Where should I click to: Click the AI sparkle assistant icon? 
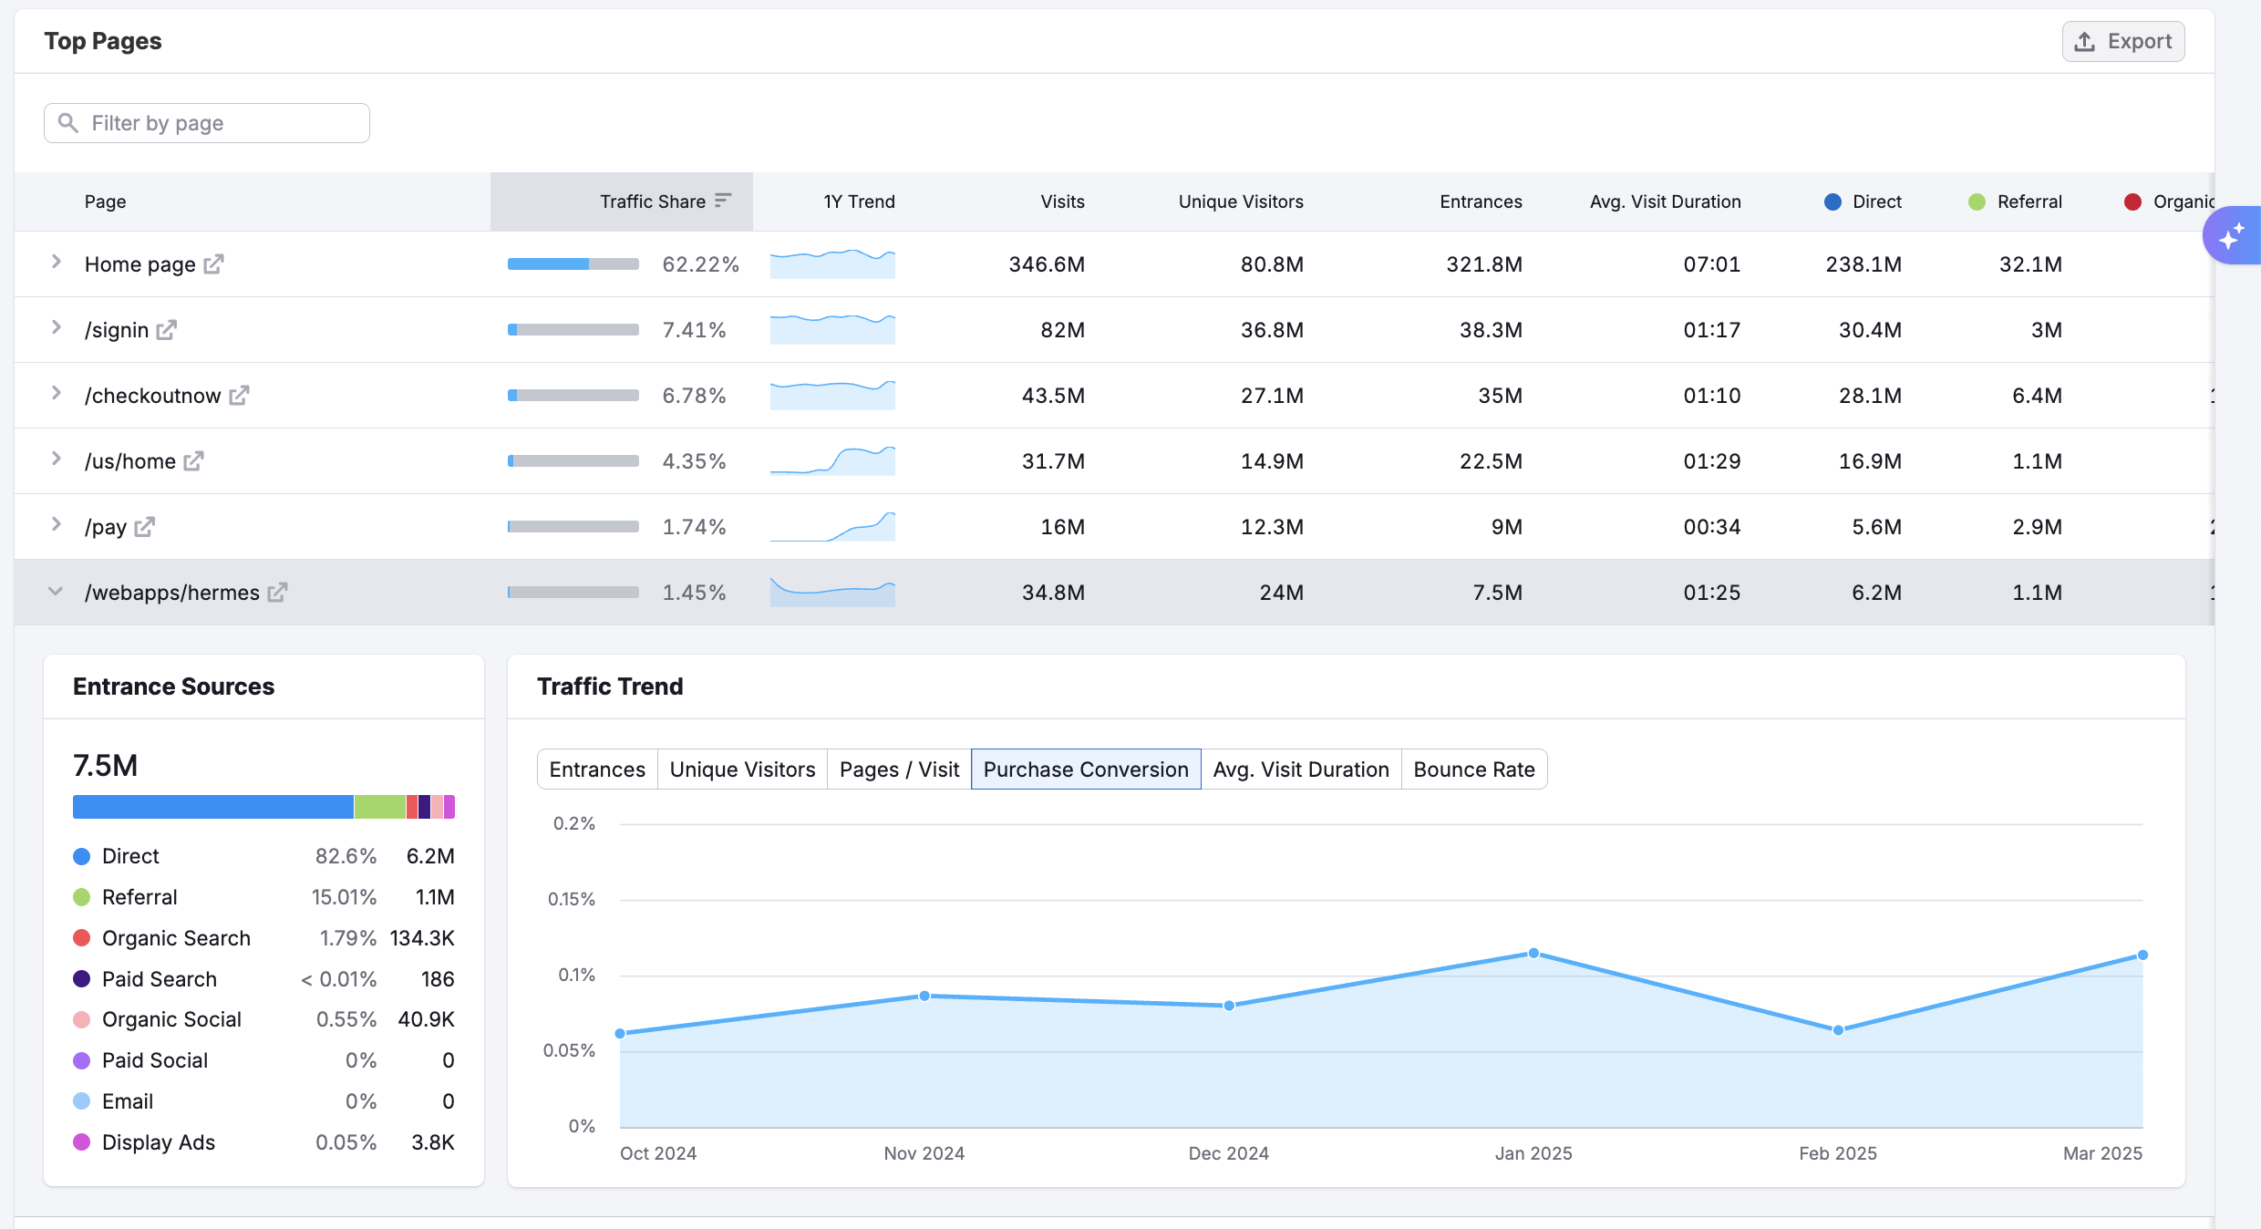click(x=2231, y=237)
